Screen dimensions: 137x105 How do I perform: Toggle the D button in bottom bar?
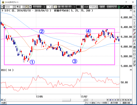coord(118,100)
